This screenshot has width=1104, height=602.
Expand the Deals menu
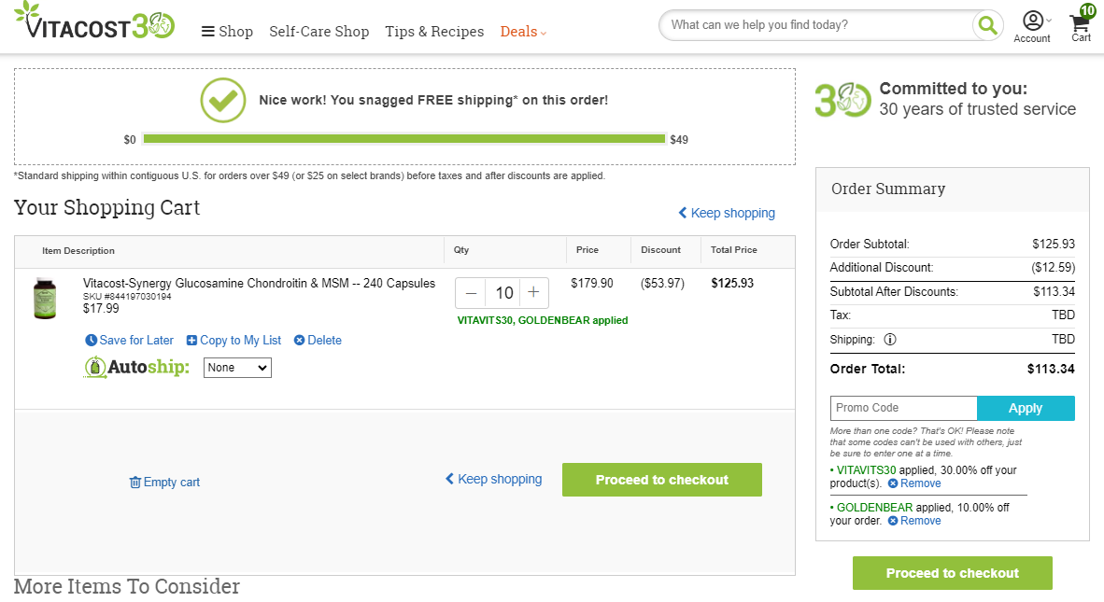point(523,32)
